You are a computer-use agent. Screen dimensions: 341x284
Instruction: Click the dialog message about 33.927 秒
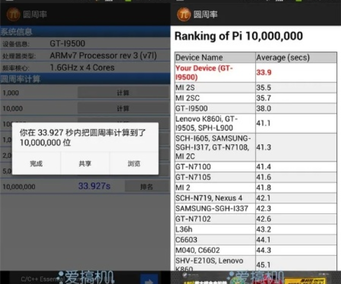82,137
